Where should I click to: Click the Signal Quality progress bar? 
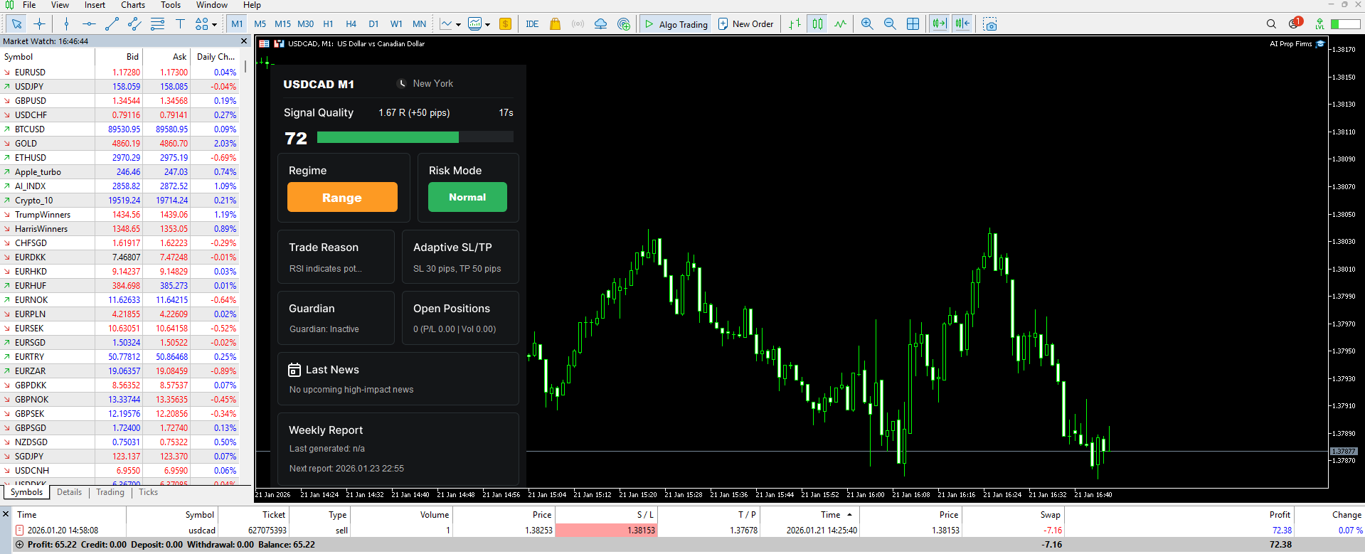pyautogui.click(x=415, y=137)
